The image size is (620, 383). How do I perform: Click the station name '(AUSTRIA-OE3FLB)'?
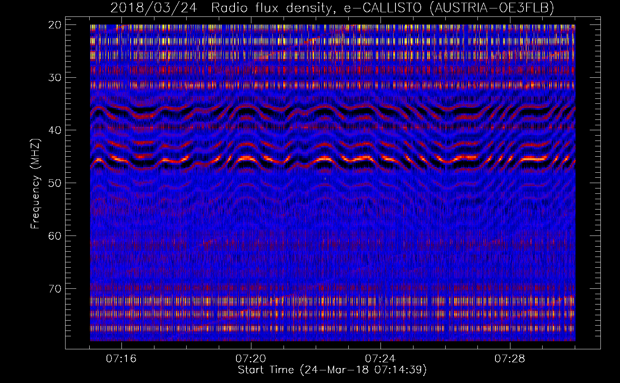(x=492, y=8)
